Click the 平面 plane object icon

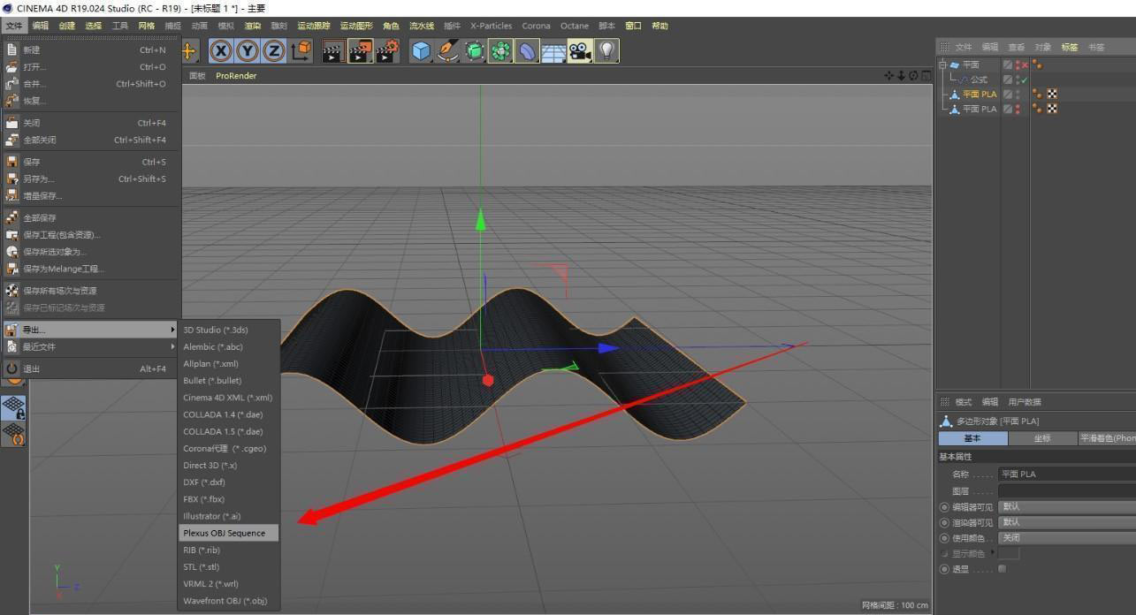955,65
